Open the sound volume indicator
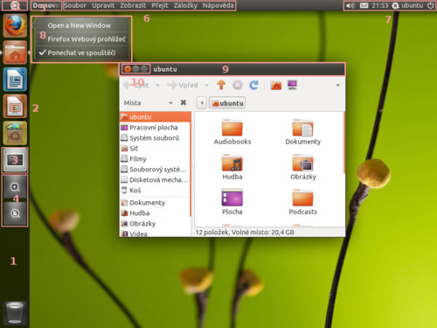437x328 pixels. coord(350,5)
